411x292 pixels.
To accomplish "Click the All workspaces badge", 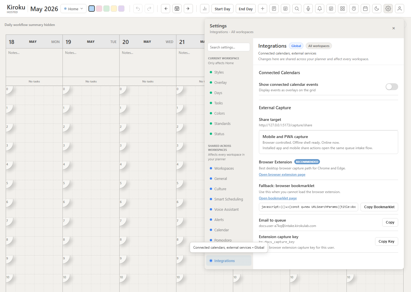I will tap(319, 46).
